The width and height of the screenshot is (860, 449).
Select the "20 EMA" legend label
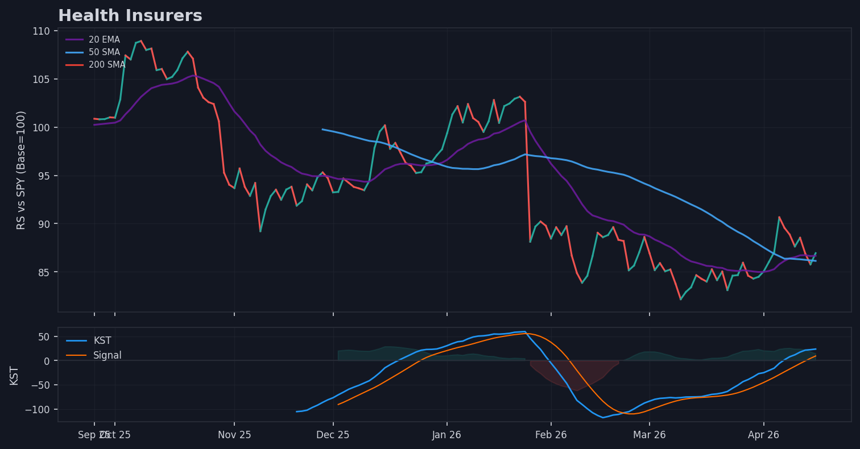pos(104,40)
